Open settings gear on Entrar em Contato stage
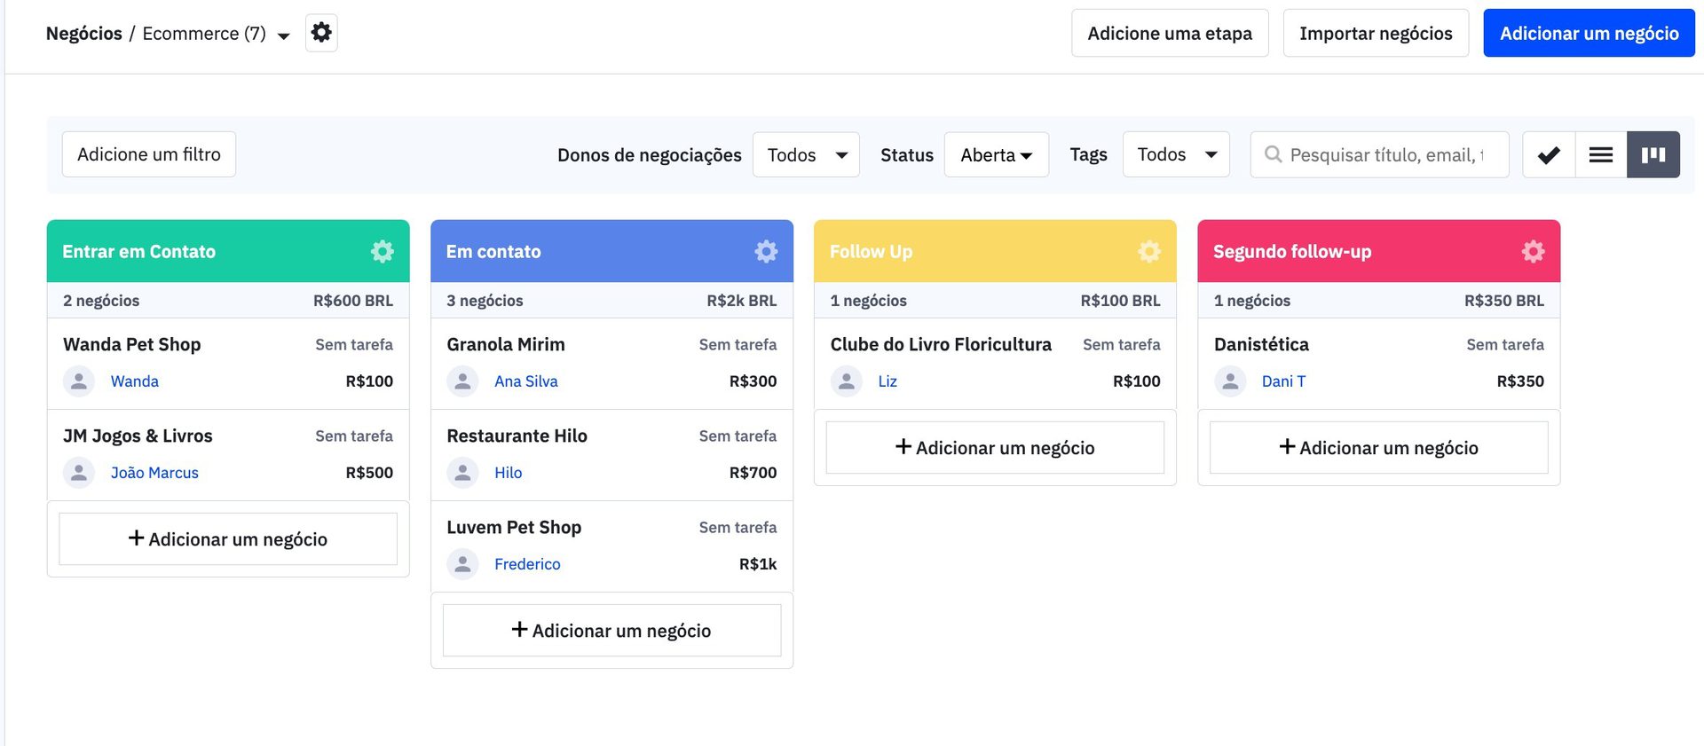The image size is (1704, 746). click(383, 252)
